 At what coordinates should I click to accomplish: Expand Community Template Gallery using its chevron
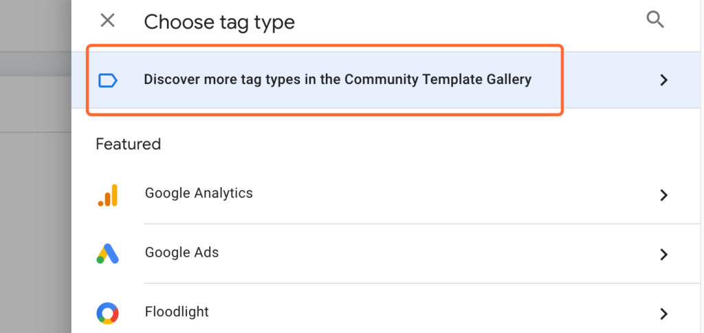pyautogui.click(x=663, y=80)
